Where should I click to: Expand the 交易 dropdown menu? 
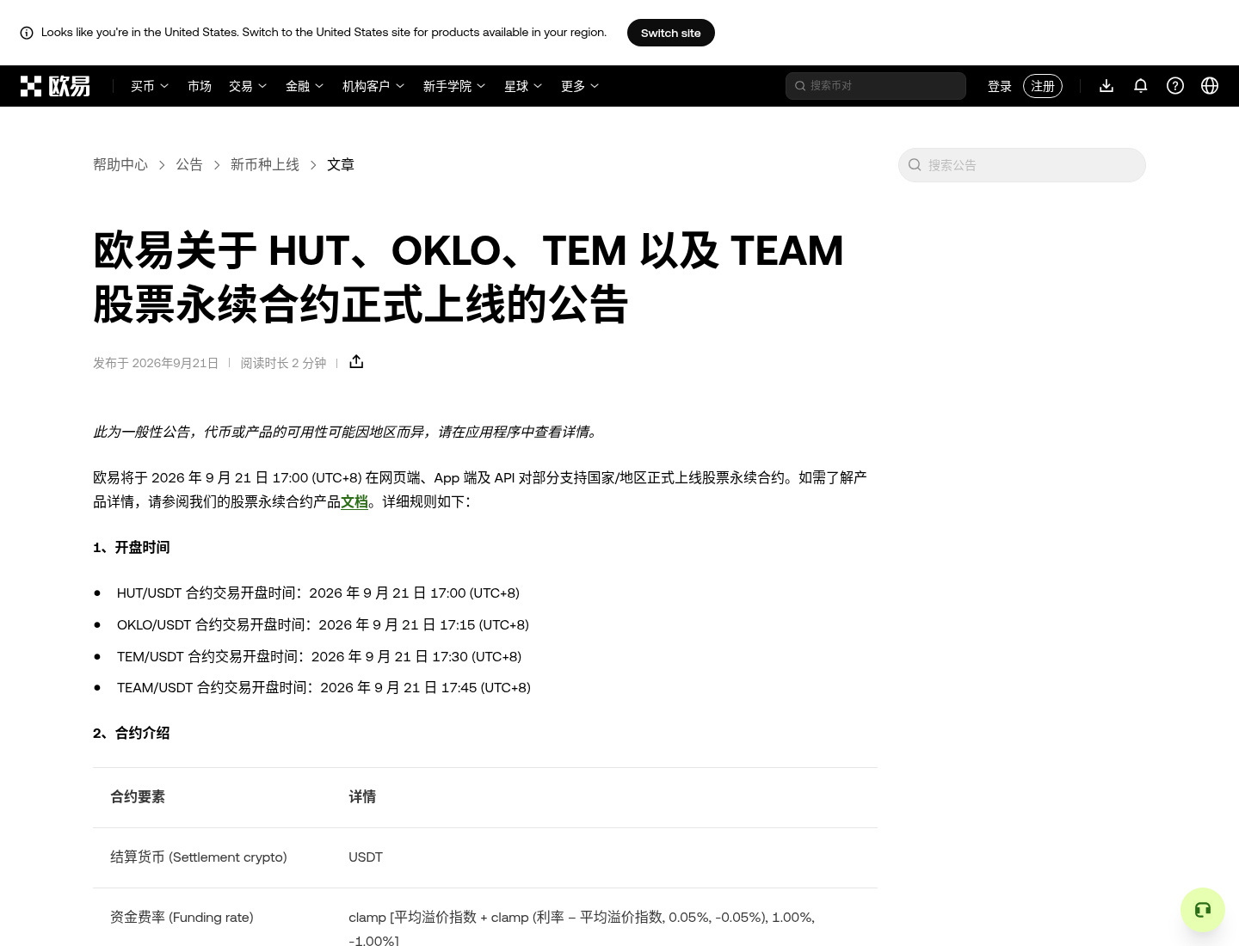click(x=248, y=86)
